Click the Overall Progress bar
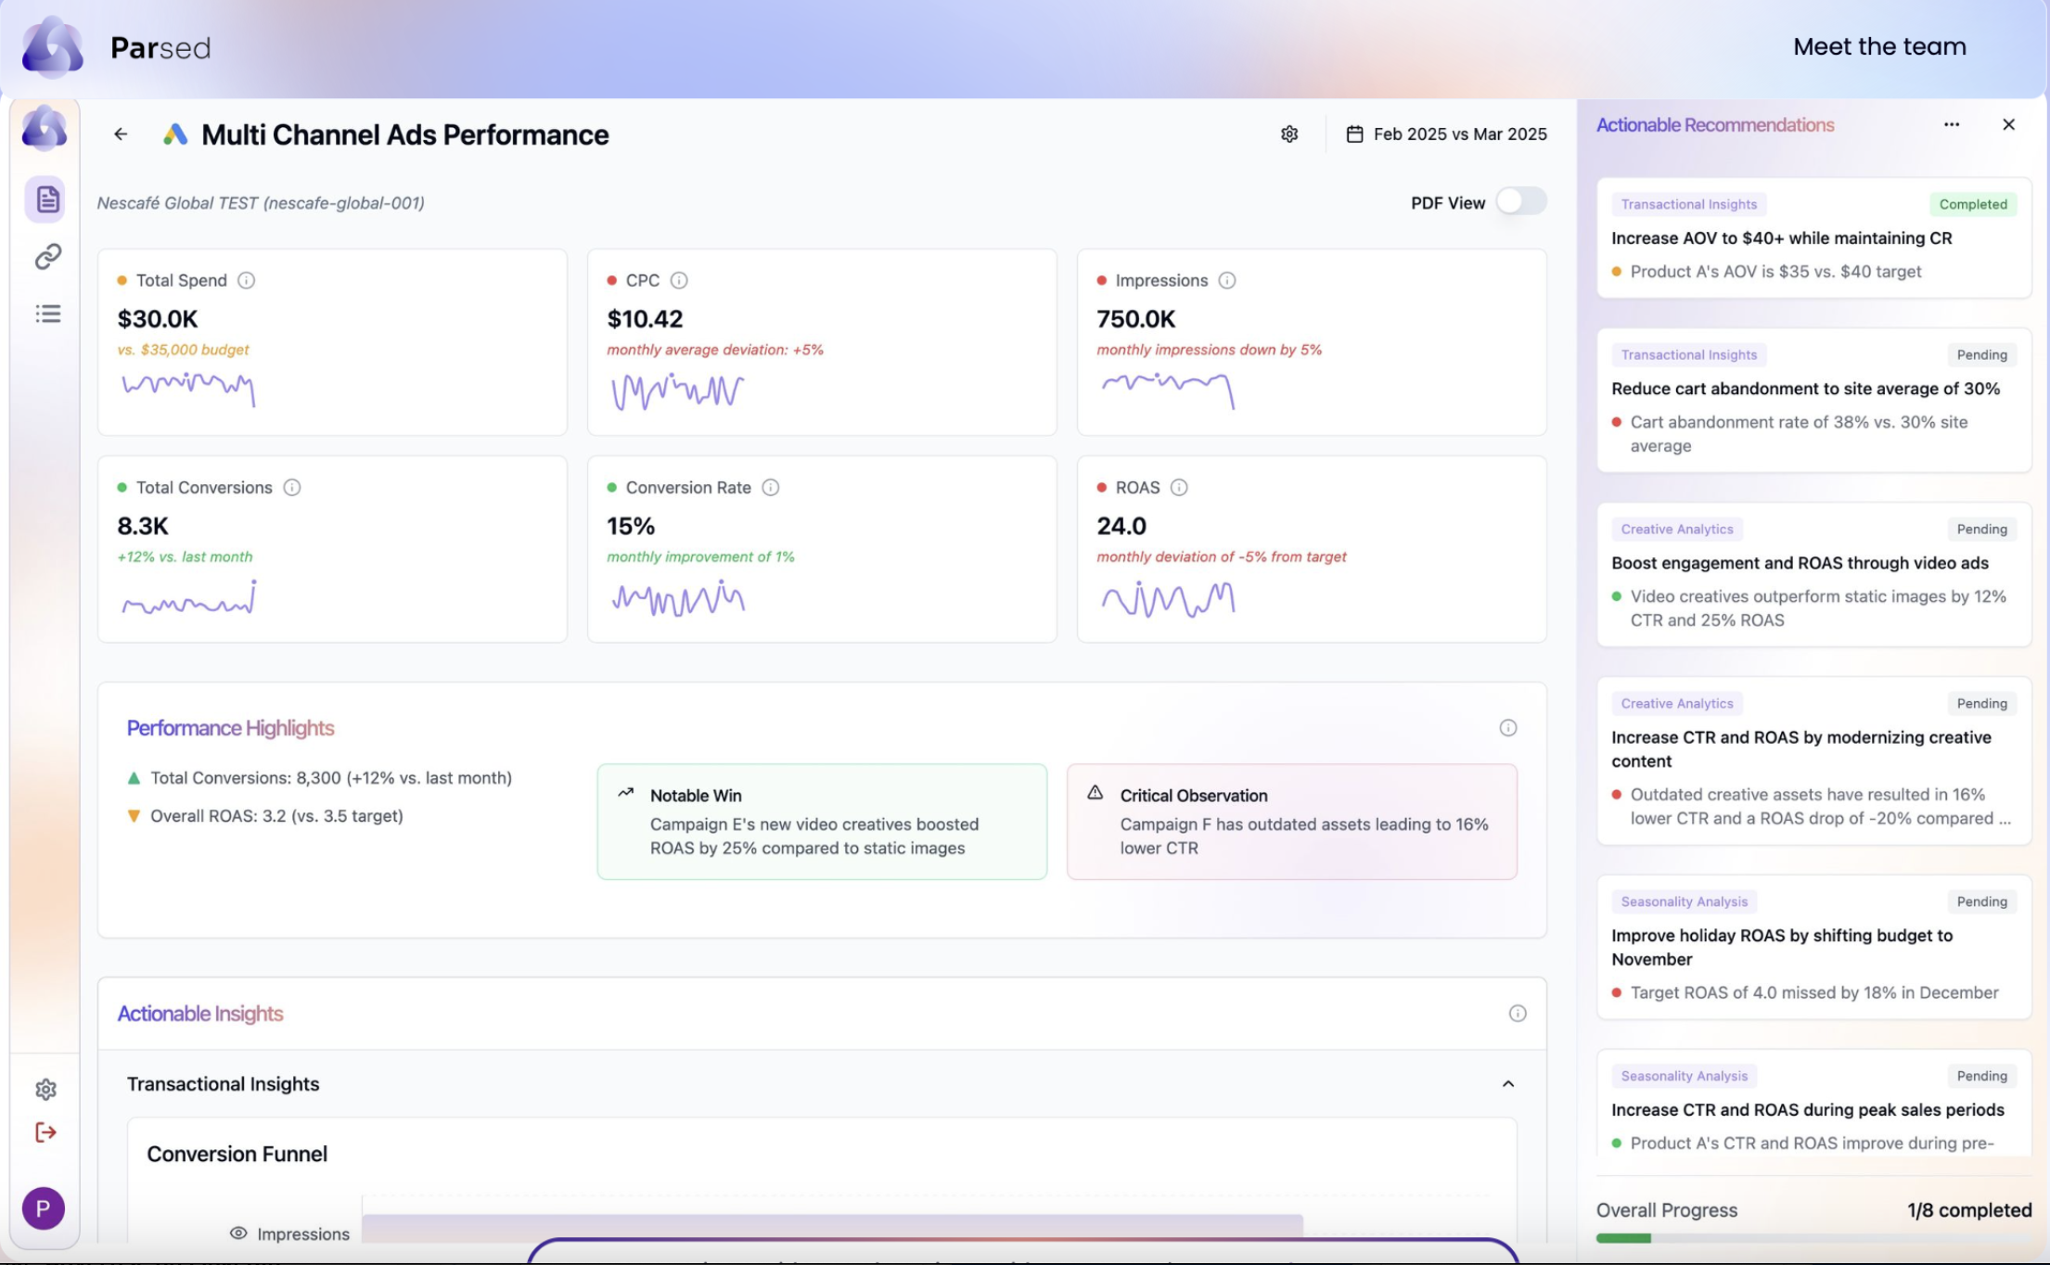Image resolution: width=2050 pixels, height=1265 pixels. (1813, 1238)
